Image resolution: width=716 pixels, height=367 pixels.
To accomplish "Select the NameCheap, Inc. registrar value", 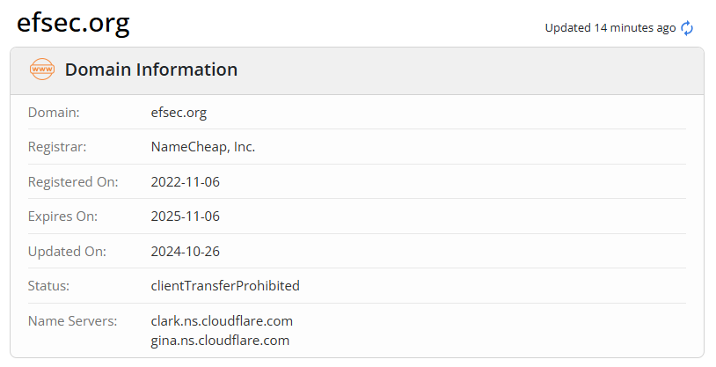I will point(203,147).
